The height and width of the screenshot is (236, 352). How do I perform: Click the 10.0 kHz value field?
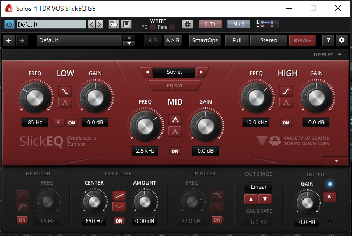click(256, 122)
